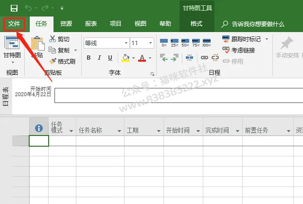
Task: Expand the 甘特图 view dropdown arrow
Action: pyautogui.click(x=13, y=62)
